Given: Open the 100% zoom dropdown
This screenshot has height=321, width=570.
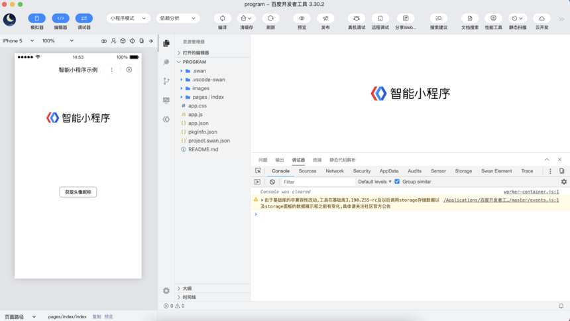Looking at the screenshot, I should click(x=58, y=40).
